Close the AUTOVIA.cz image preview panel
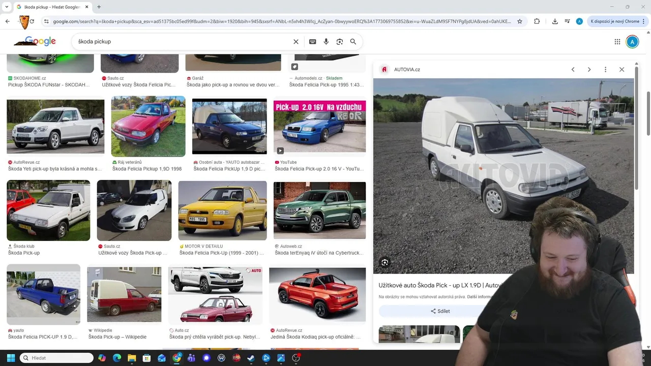Image resolution: width=651 pixels, height=366 pixels. pyautogui.click(x=622, y=70)
